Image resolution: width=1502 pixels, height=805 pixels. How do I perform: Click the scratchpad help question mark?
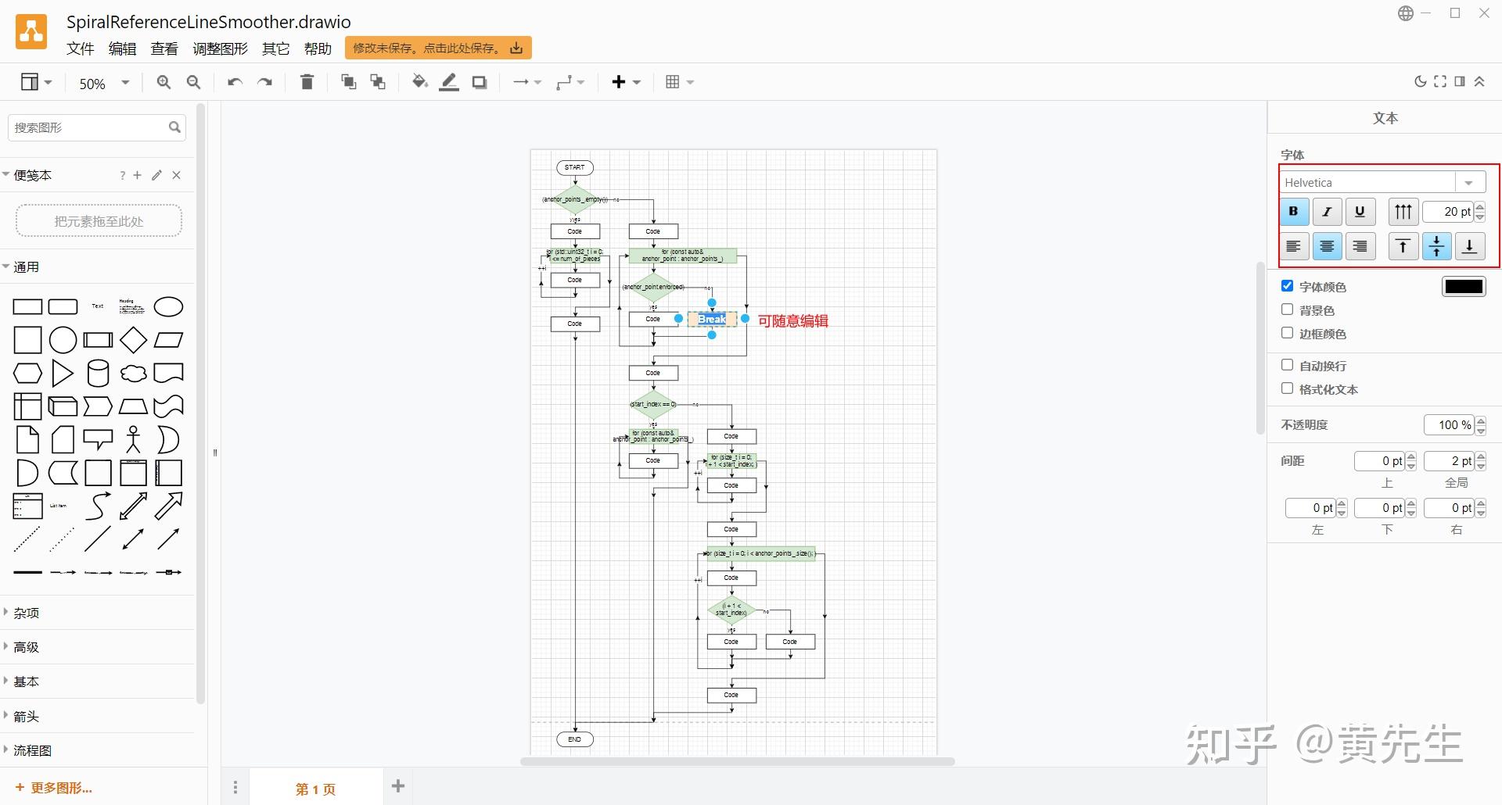[x=122, y=175]
